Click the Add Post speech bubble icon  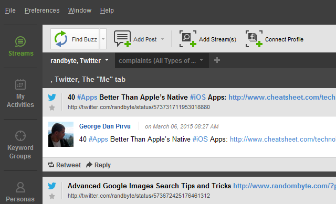(x=122, y=39)
